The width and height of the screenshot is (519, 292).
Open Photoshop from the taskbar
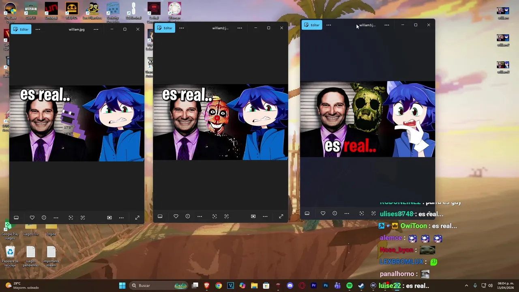coord(326,286)
